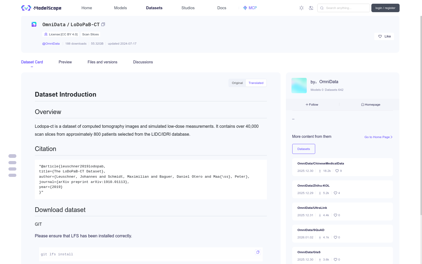Open OmniData/SQuAD dataset
The height and width of the screenshot is (264, 422).
pos(311,230)
